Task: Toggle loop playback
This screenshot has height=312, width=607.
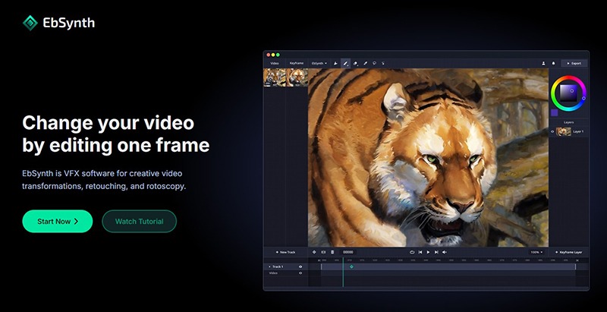Action: (x=412, y=252)
